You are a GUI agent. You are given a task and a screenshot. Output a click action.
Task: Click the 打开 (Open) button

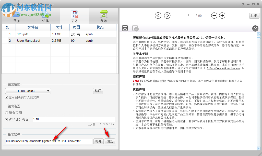[99, 141]
